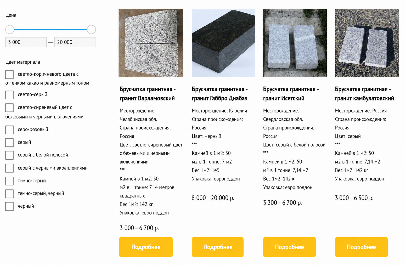This screenshot has width=406, height=265.
Task: Open title link гранит Варламовский
Action: (x=148, y=94)
